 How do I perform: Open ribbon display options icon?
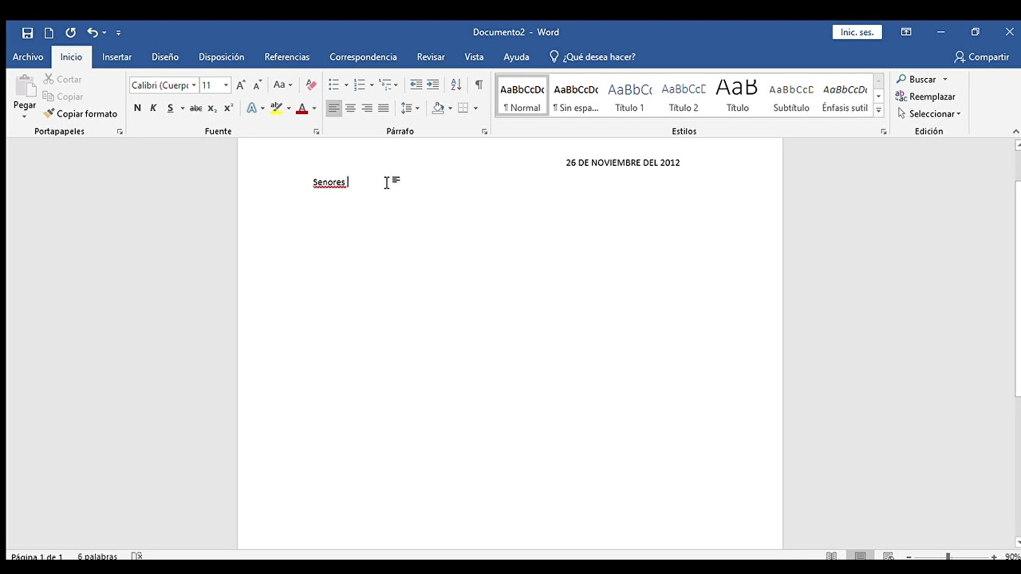pyautogui.click(x=906, y=33)
